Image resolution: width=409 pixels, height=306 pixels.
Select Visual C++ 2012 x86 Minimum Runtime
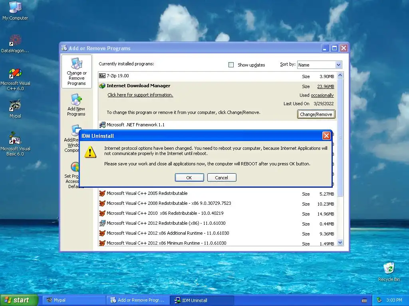point(218,243)
